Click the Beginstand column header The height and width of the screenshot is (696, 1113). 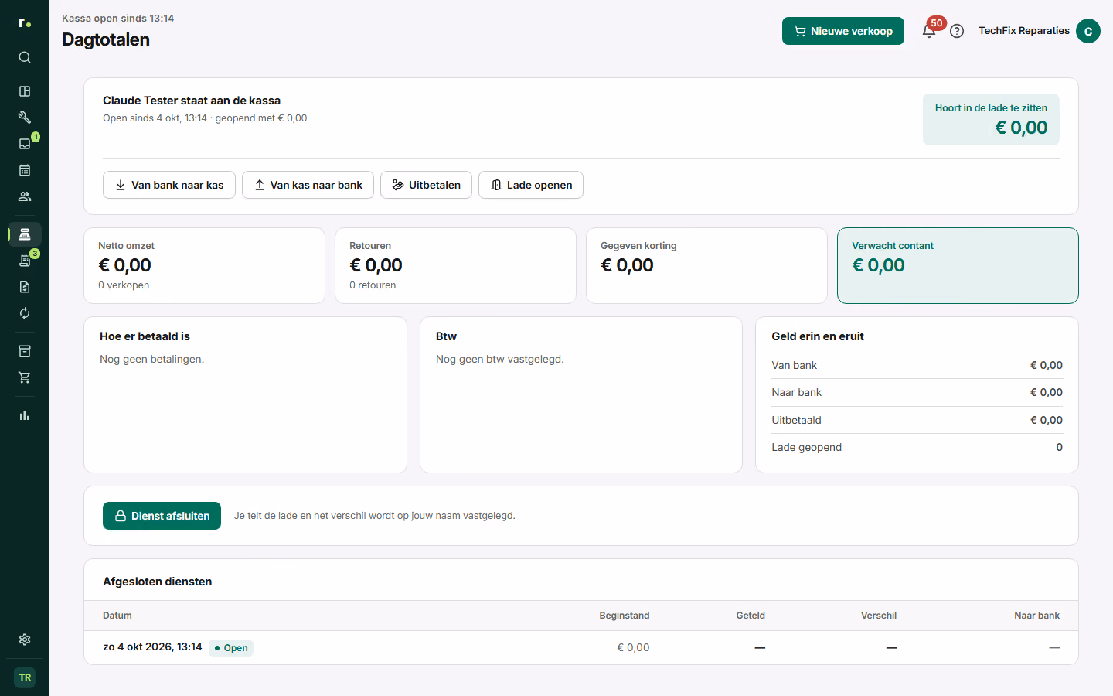(625, 616)
